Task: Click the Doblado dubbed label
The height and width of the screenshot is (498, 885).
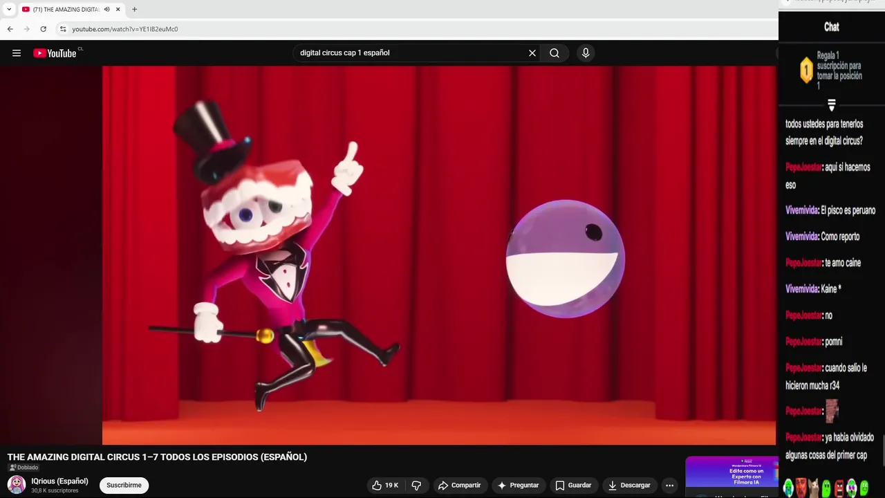Action: point(24,468)
